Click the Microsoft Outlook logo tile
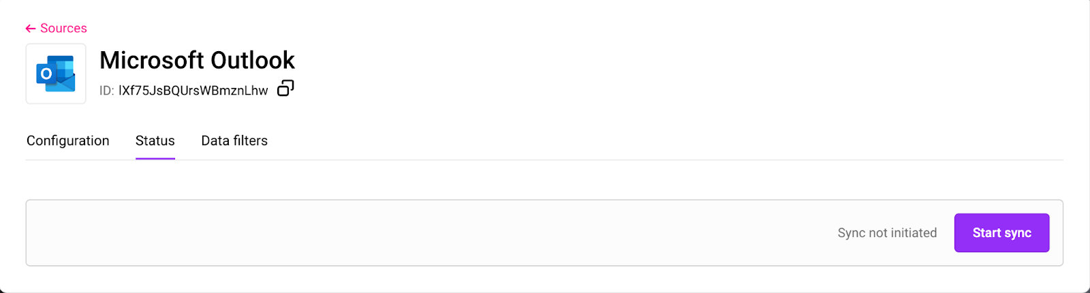This screenshot has height=293, width=1090. point(56,74)
